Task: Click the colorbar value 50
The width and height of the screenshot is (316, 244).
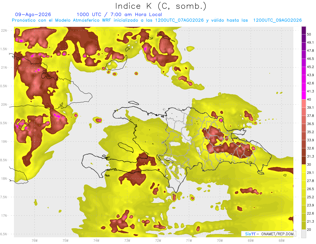Action: point(309,34)
